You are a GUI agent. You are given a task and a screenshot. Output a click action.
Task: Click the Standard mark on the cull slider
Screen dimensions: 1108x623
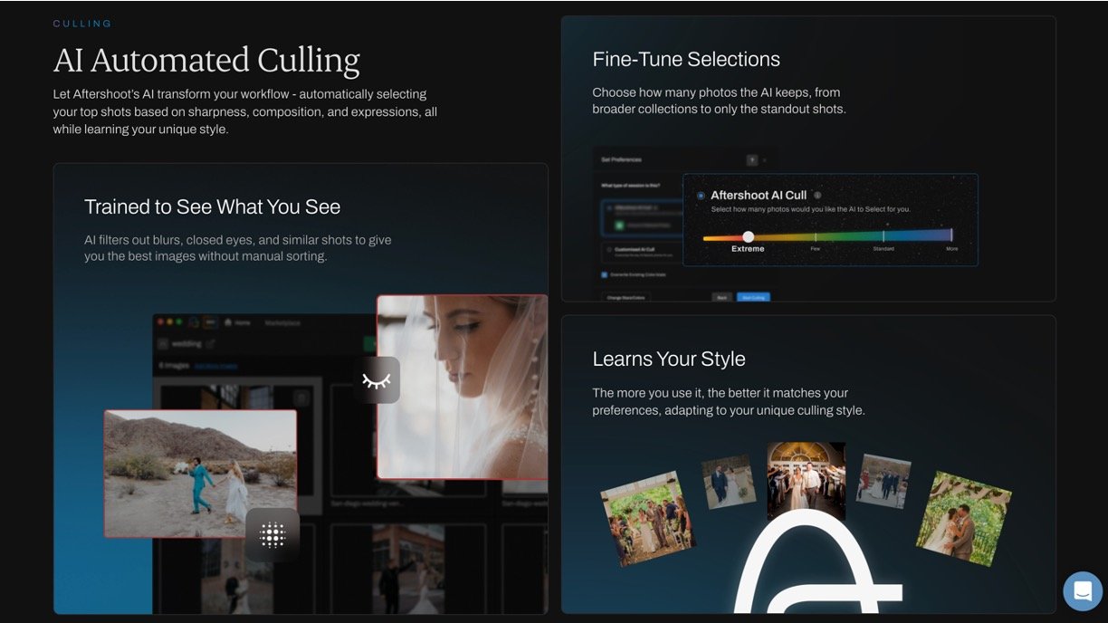[x=884, y=237]
